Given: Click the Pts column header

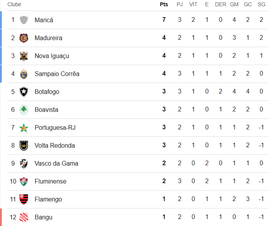Looking at the screenshot, I should [164, 5].
